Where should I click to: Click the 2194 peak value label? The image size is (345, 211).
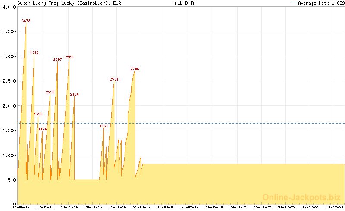click(74, 94)
